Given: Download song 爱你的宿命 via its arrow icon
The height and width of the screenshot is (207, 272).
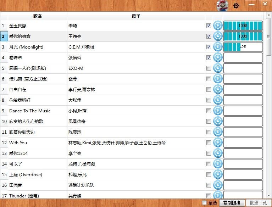Looking at the screenshot, I should coord(218,36).
